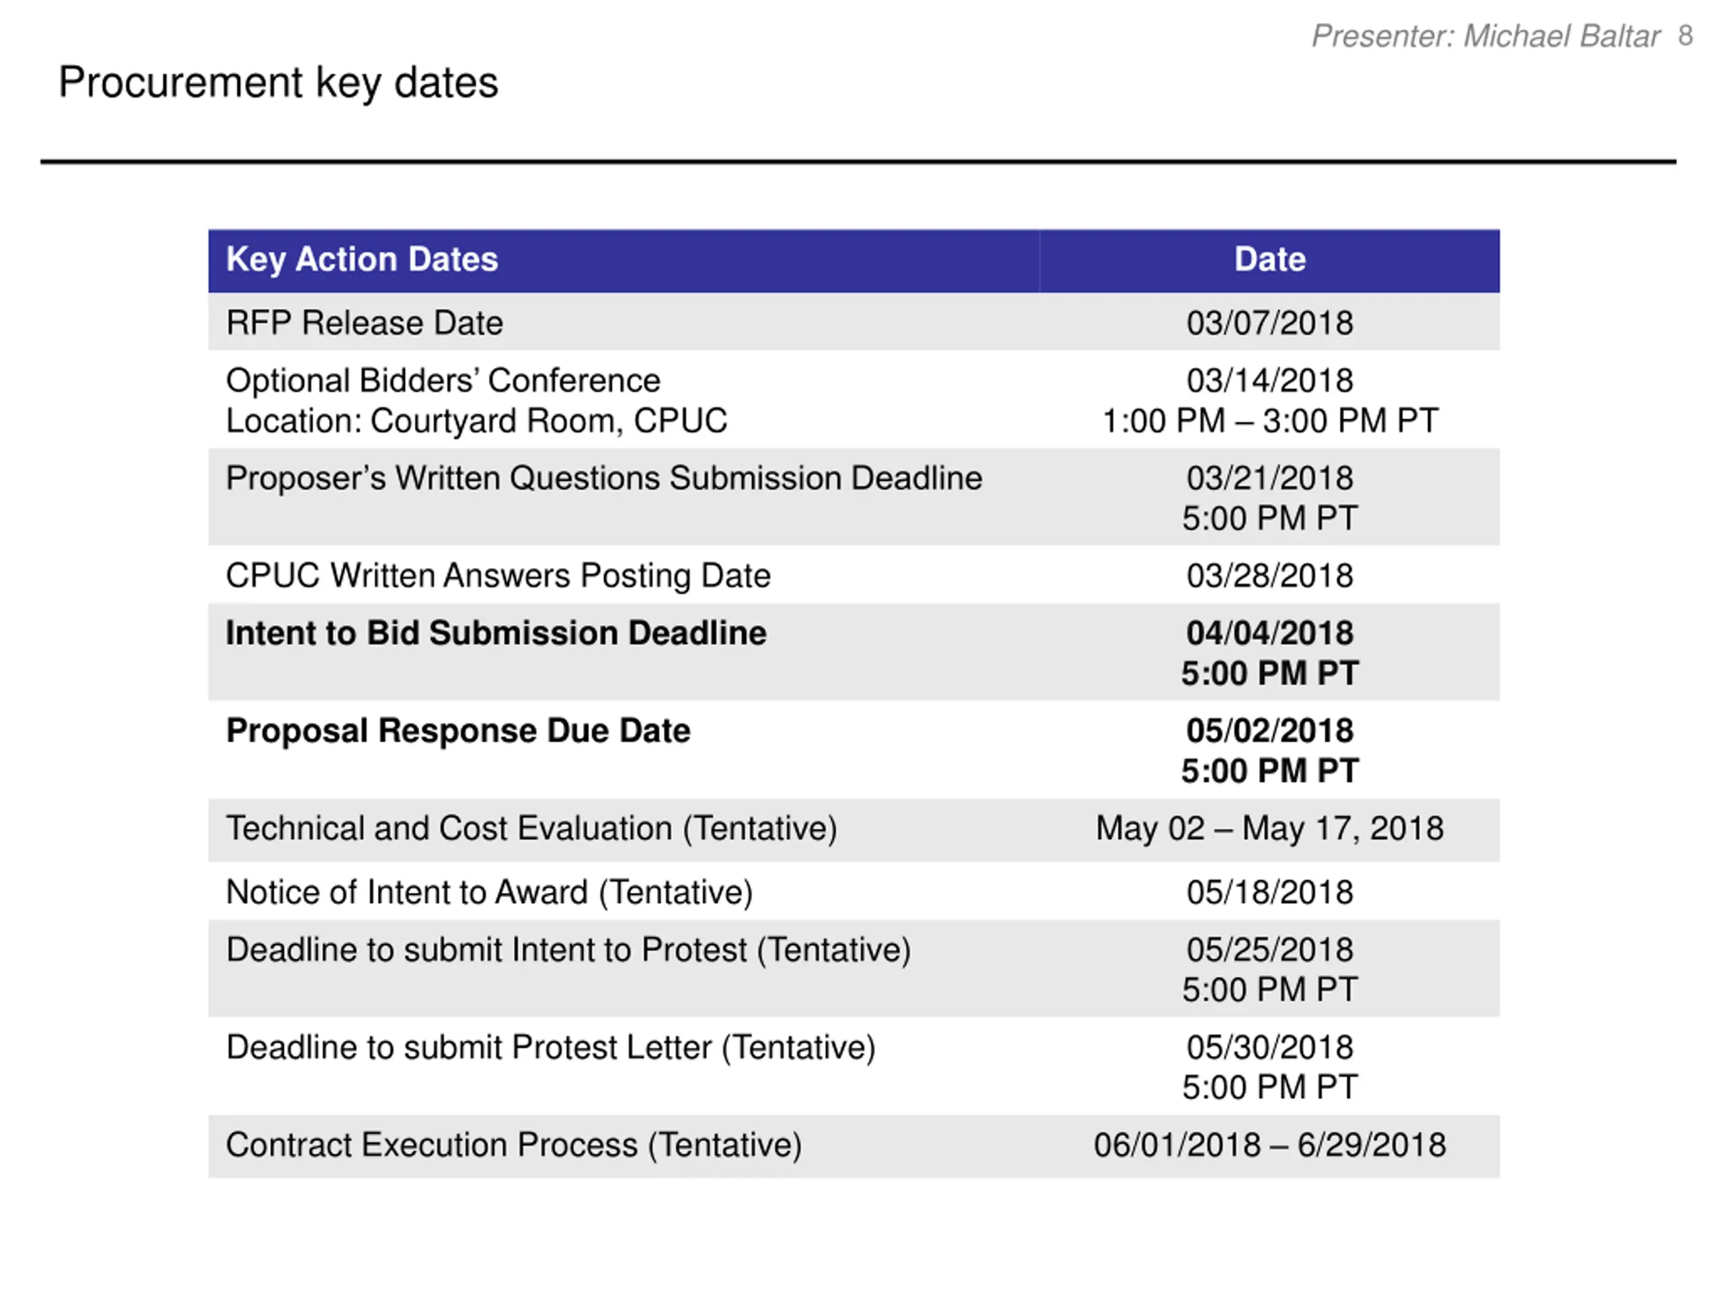
Task: Click 'Deadline to submit Protest Letter (Tentative)'
Action: point(550,1048)
